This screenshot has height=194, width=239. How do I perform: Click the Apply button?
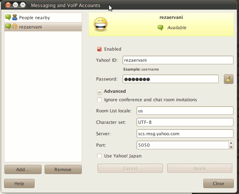tap(200, 168)
